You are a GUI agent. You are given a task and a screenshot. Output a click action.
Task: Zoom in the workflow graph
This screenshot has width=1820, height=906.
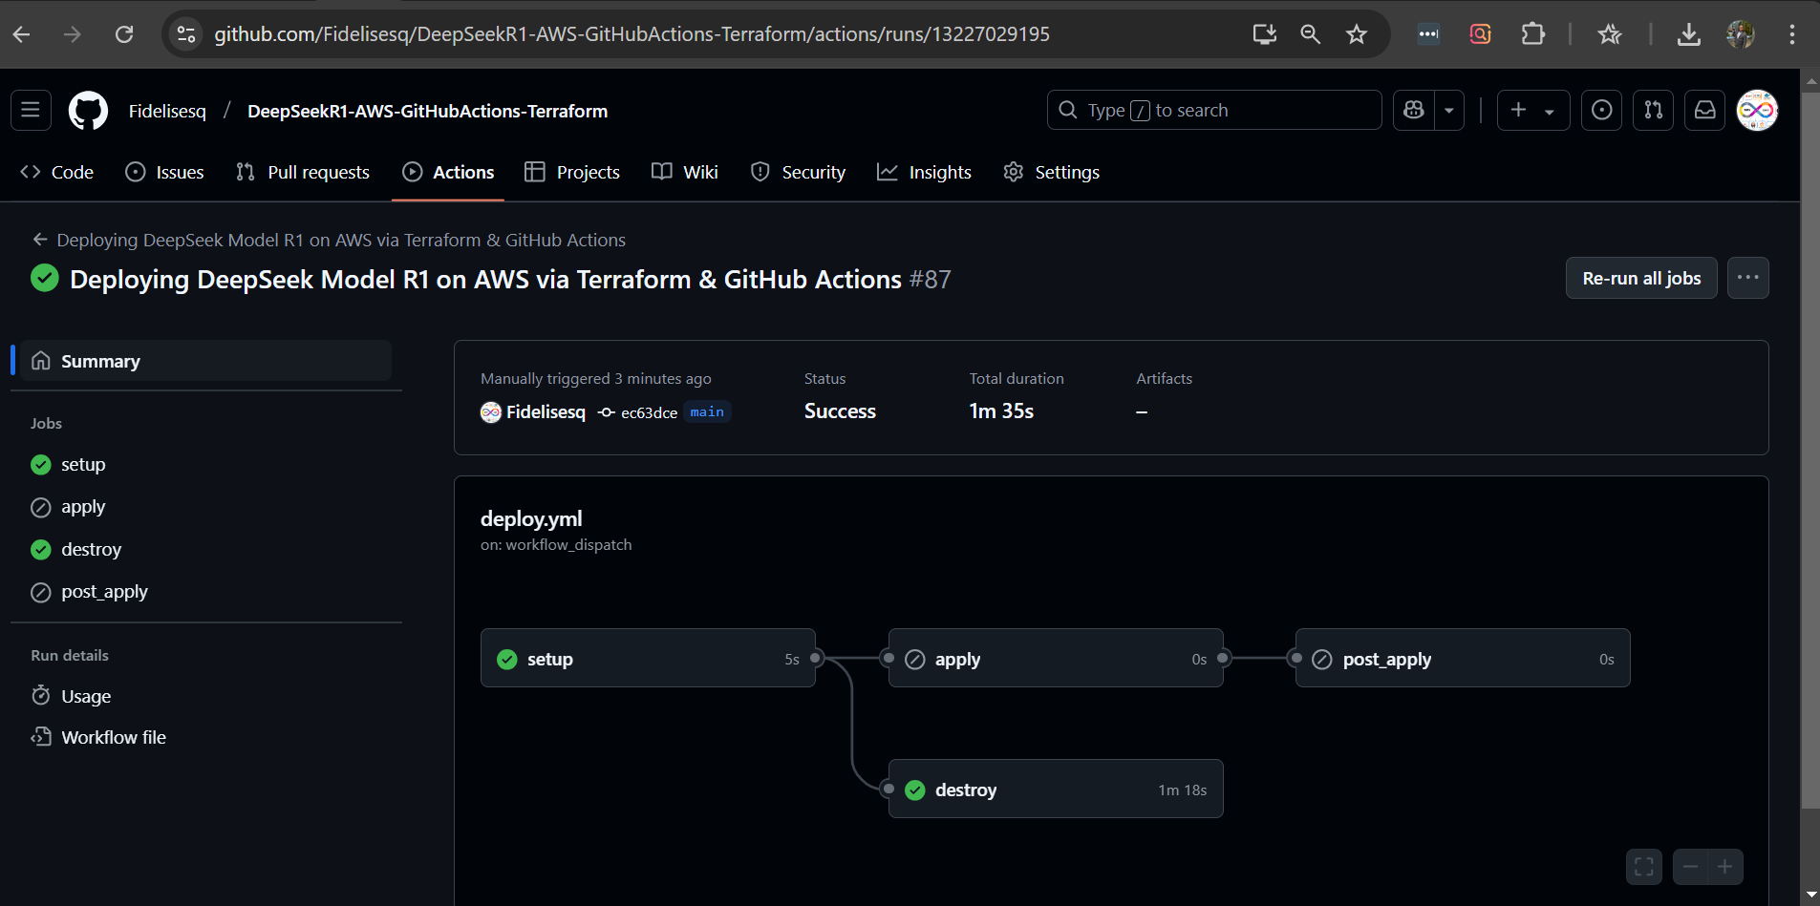[1725, 867]
